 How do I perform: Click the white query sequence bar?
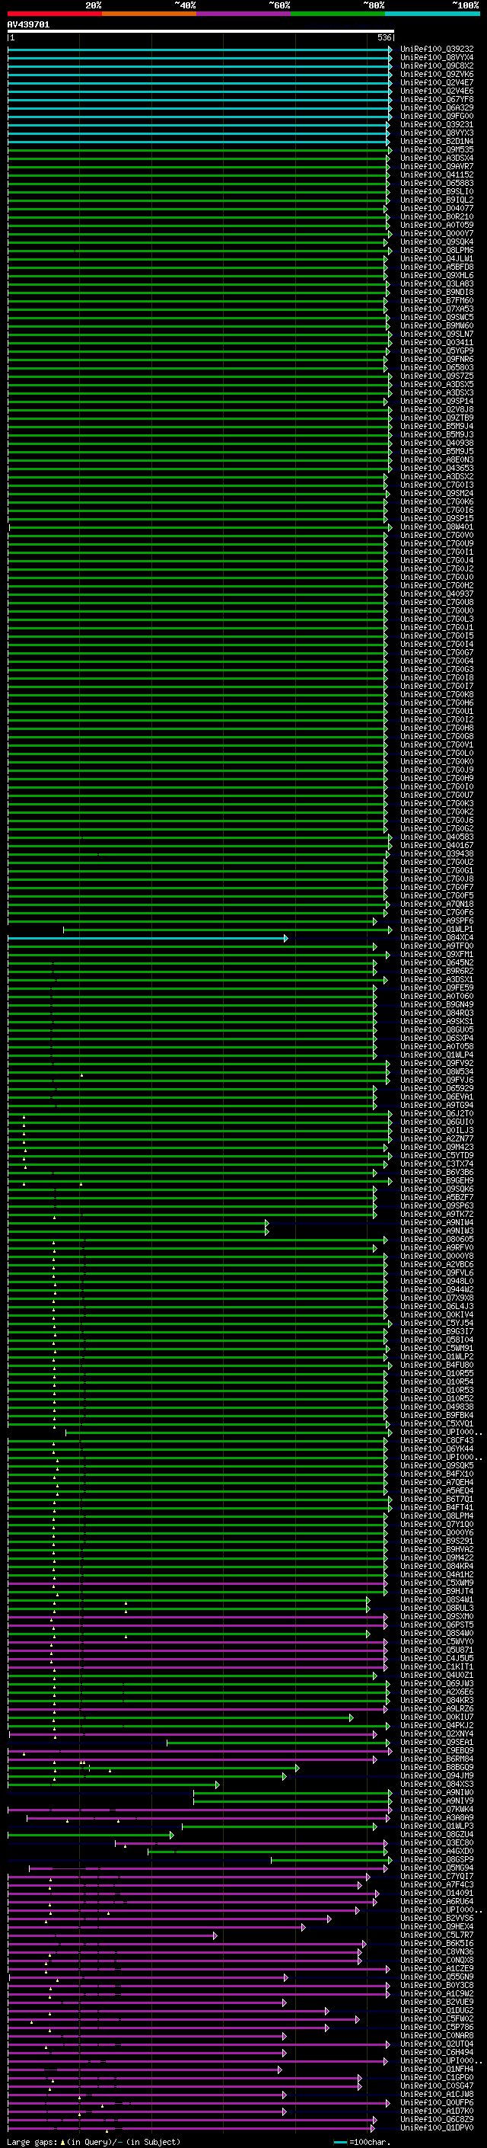[x=201, y=30]
